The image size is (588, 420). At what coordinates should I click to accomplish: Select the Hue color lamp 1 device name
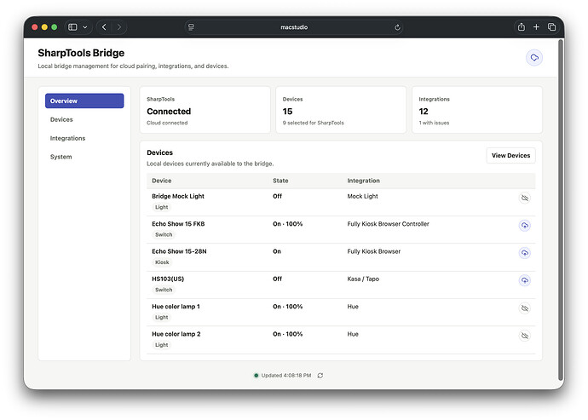(x=176, y=307)
